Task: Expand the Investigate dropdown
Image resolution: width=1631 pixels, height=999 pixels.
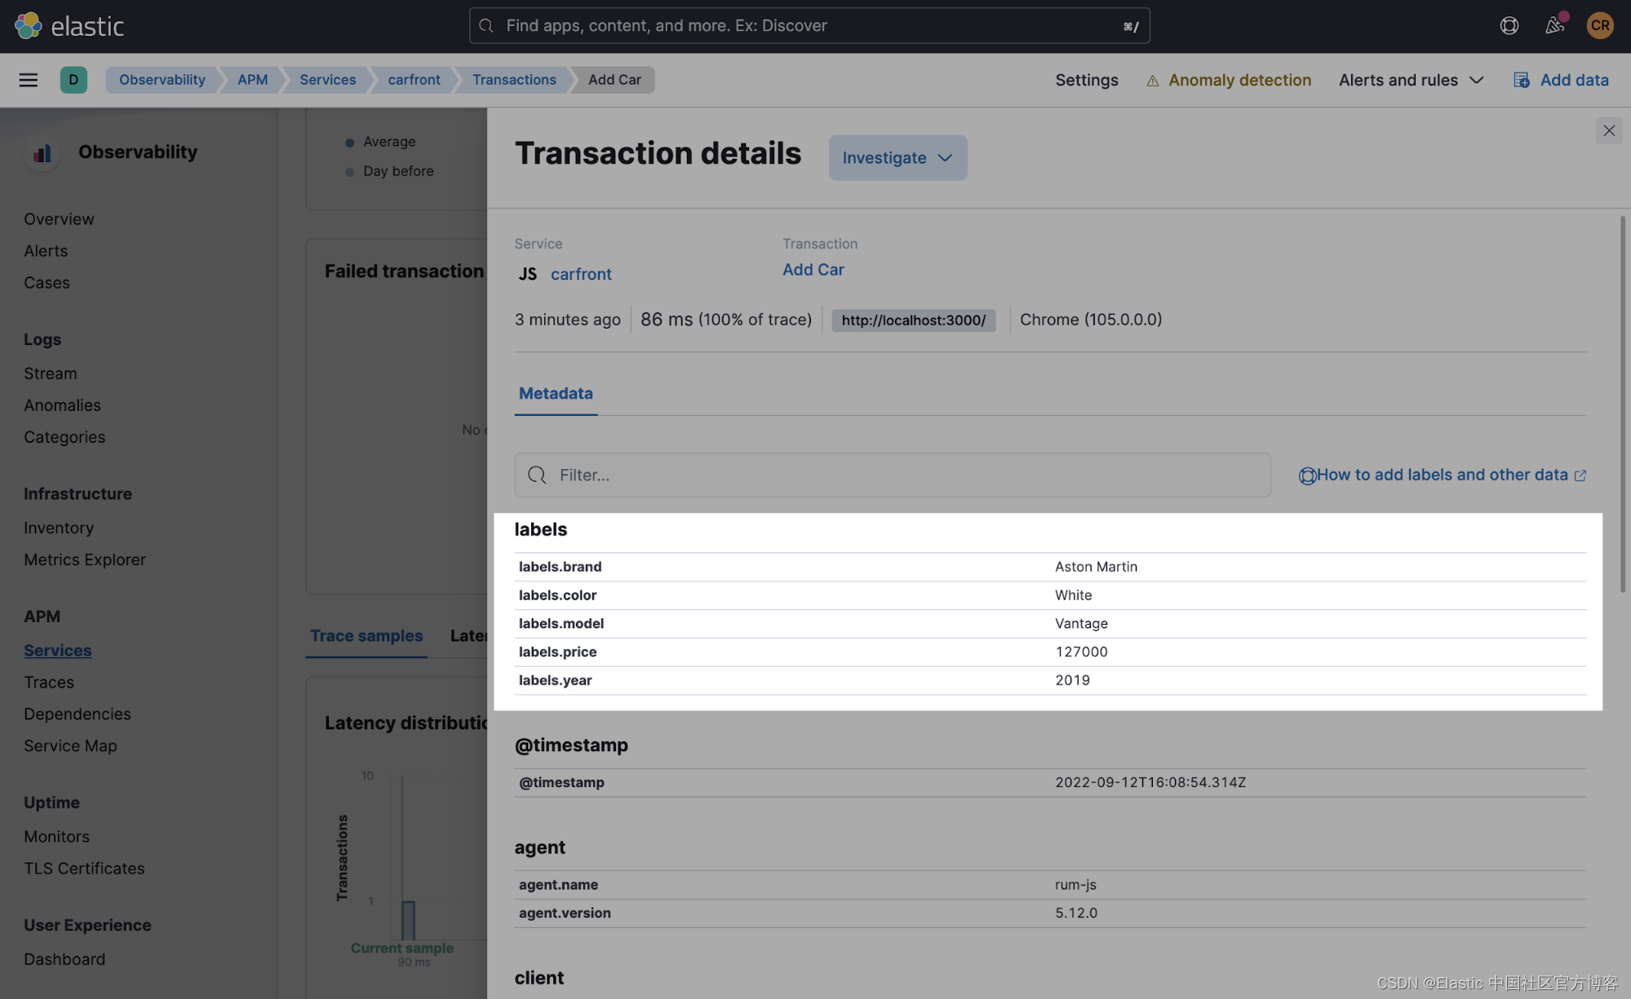Action: click(897, 157)
